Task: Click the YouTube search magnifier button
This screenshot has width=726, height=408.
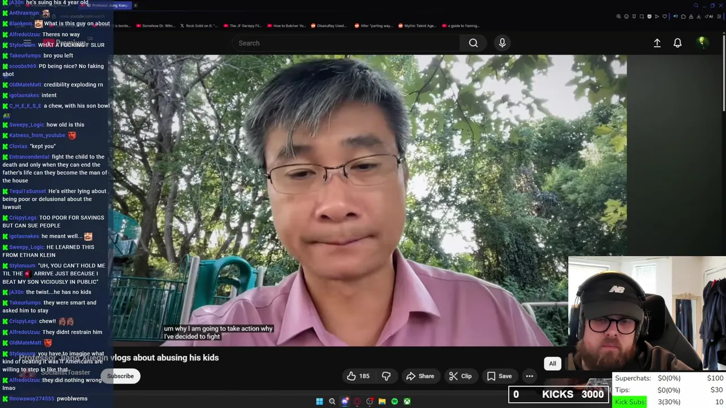Action: coord(473,43)
